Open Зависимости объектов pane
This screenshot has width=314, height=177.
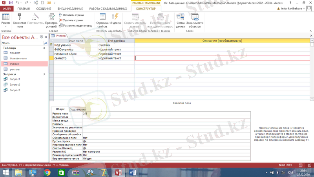(x=195, y=21)
